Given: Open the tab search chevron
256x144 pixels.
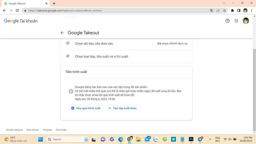Looking at the screenshot, I should pos(224,3).
